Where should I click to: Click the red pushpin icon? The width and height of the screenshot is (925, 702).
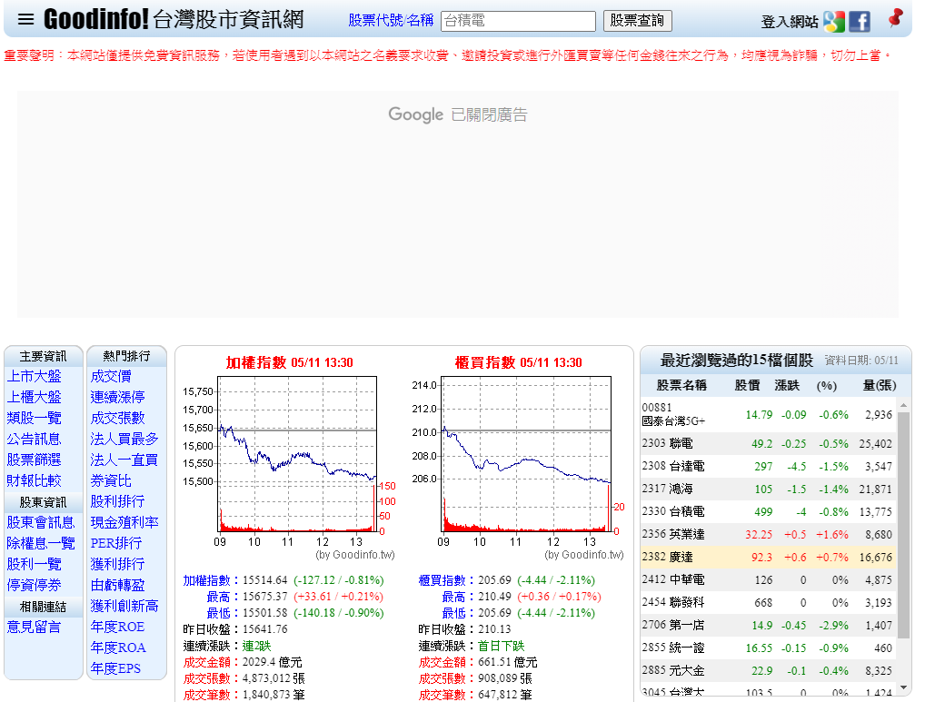[896, 18]
